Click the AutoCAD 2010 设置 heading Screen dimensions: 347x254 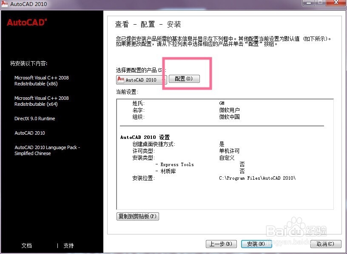pos(145,137)
